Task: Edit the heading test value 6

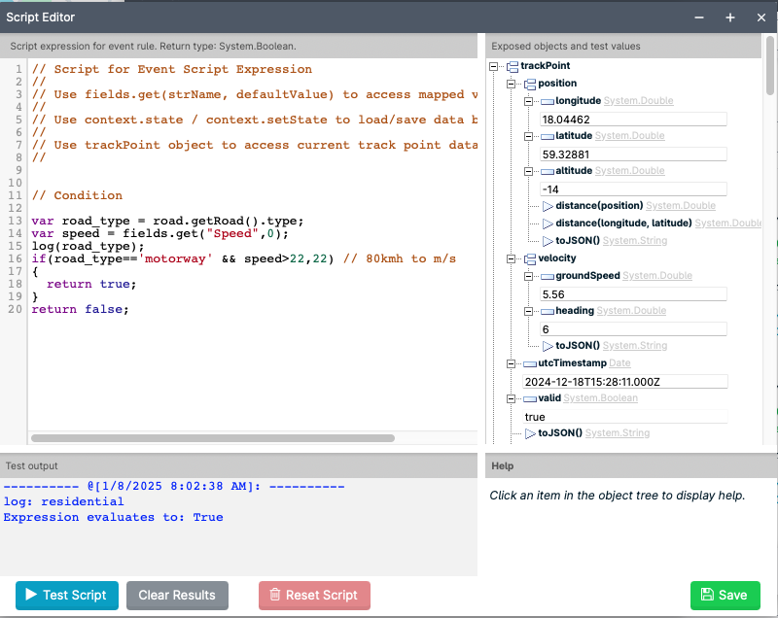Action: coord(633,329)
